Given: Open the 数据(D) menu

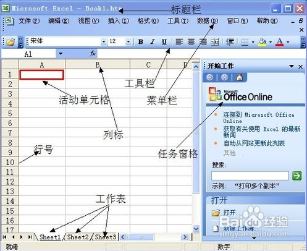Looking at the screenshot, I should [x=208, y=21].
